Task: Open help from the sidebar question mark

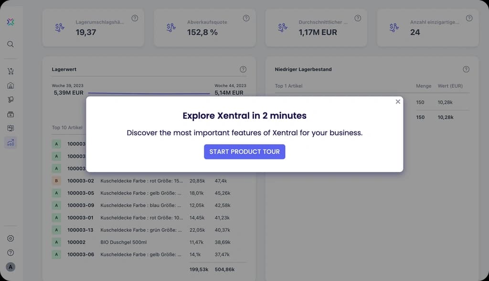Action: (11, 253)
